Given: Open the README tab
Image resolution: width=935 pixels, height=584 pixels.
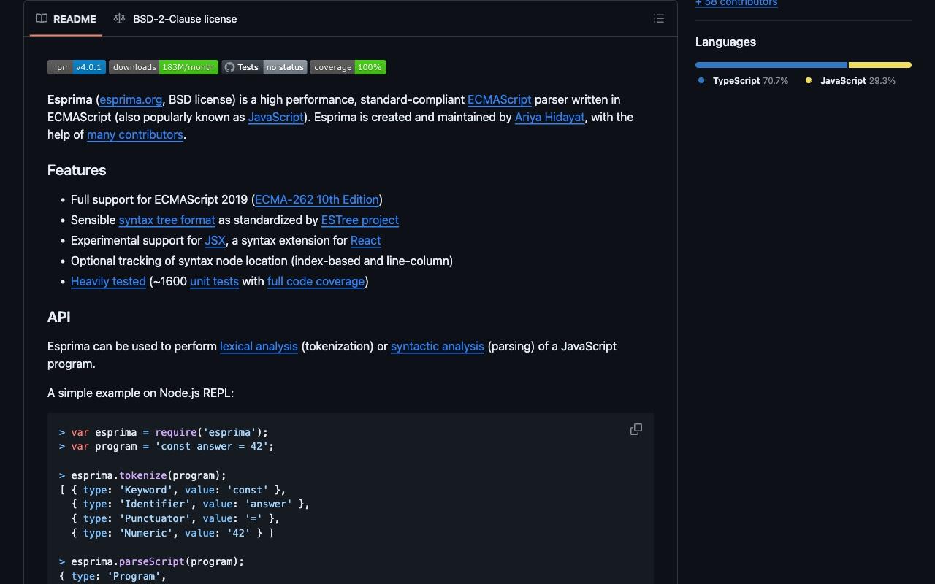Looking at the screenshot, I should [x=66, y=19].
